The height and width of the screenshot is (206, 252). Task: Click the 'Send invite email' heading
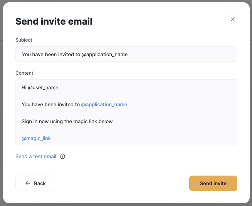pos(54,21)
